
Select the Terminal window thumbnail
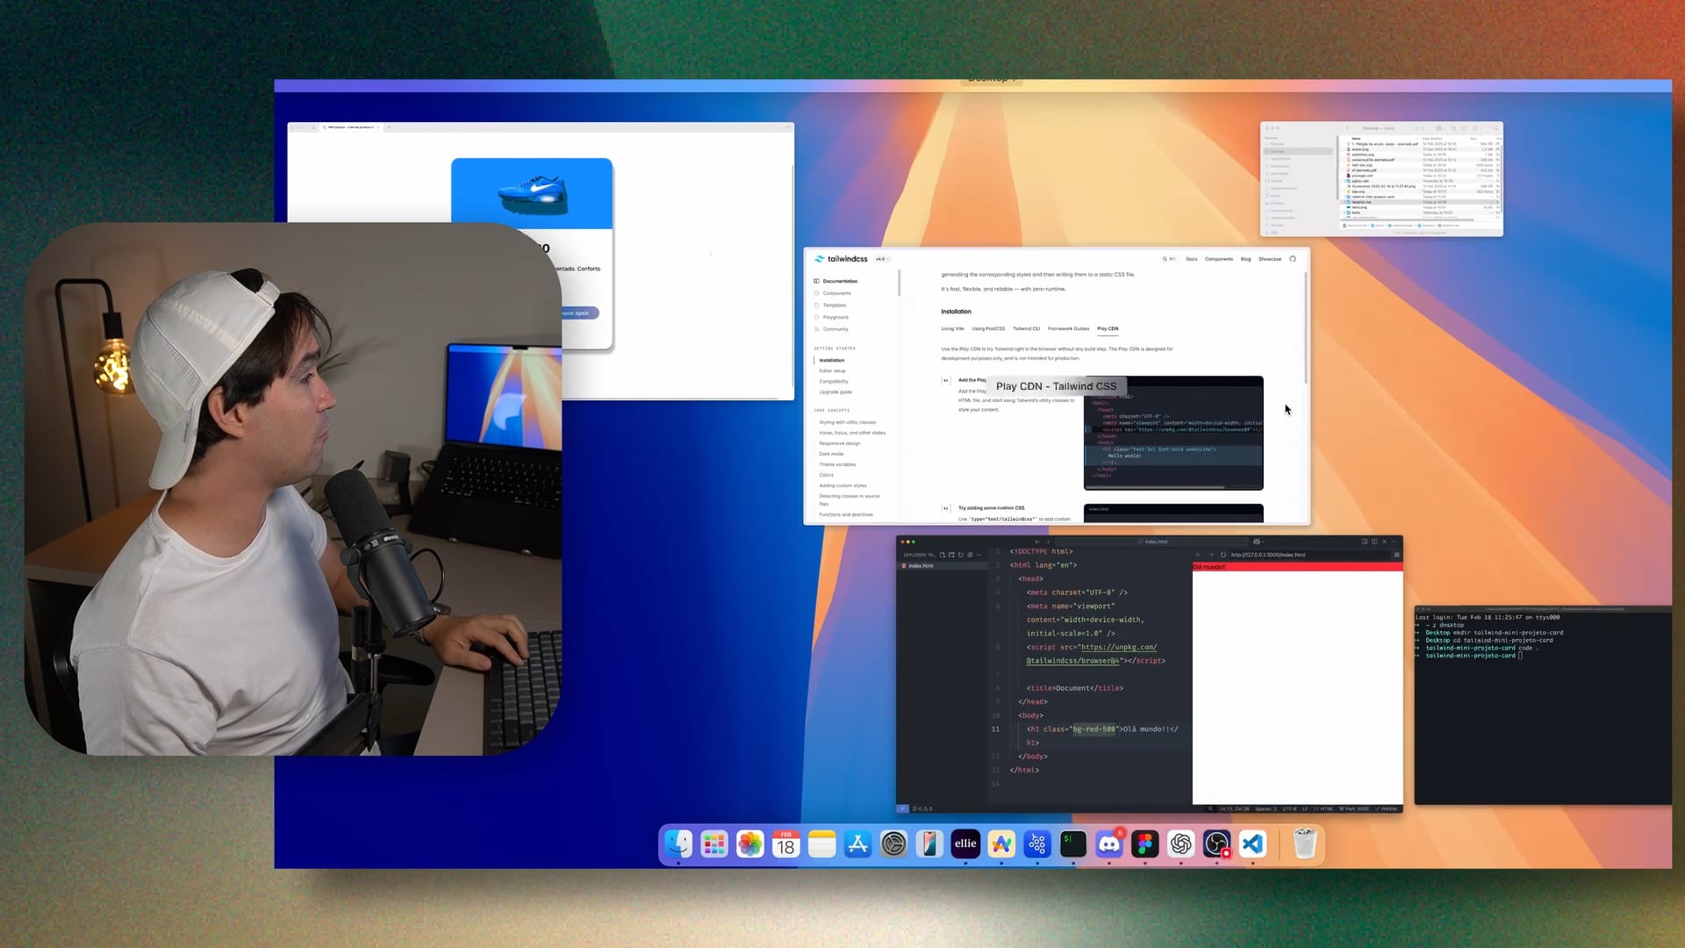(x=1542, y=705)
